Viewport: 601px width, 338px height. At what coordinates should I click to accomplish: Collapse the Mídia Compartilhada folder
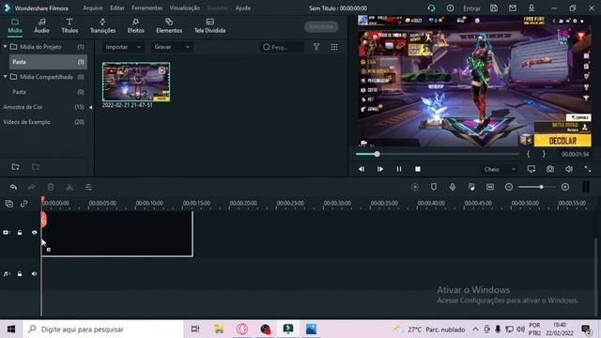click(5, 77)
